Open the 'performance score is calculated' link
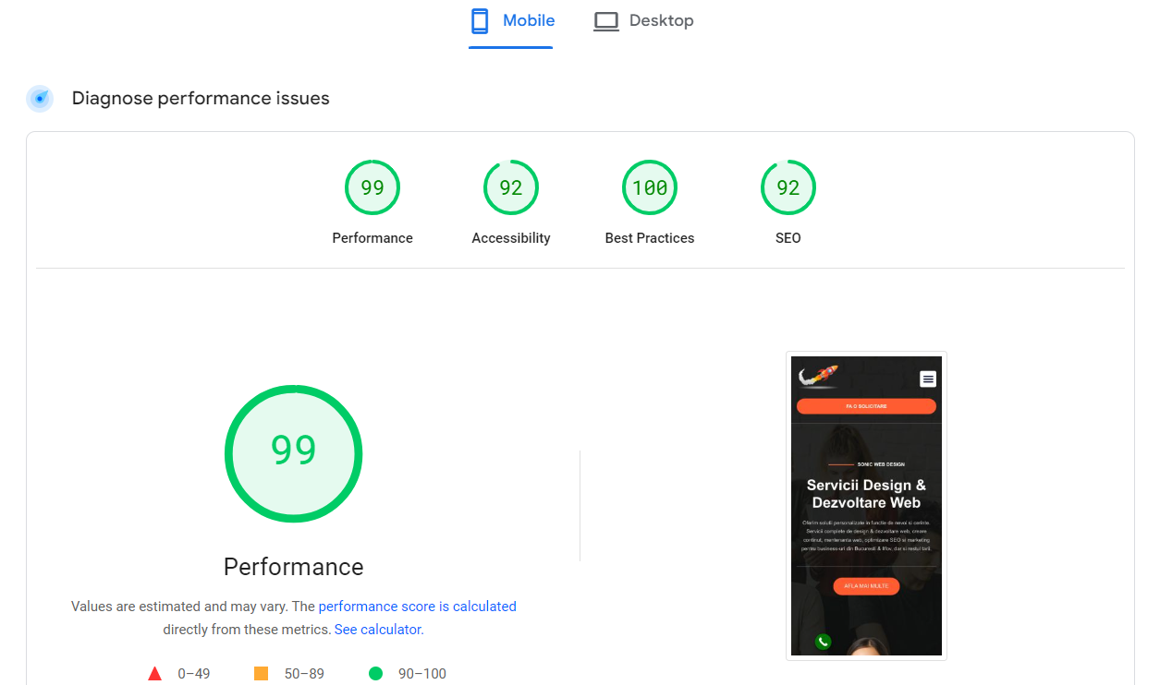The height and width of the screenshot is (685, 1160). pyautogui.click(x=417, y=607)
